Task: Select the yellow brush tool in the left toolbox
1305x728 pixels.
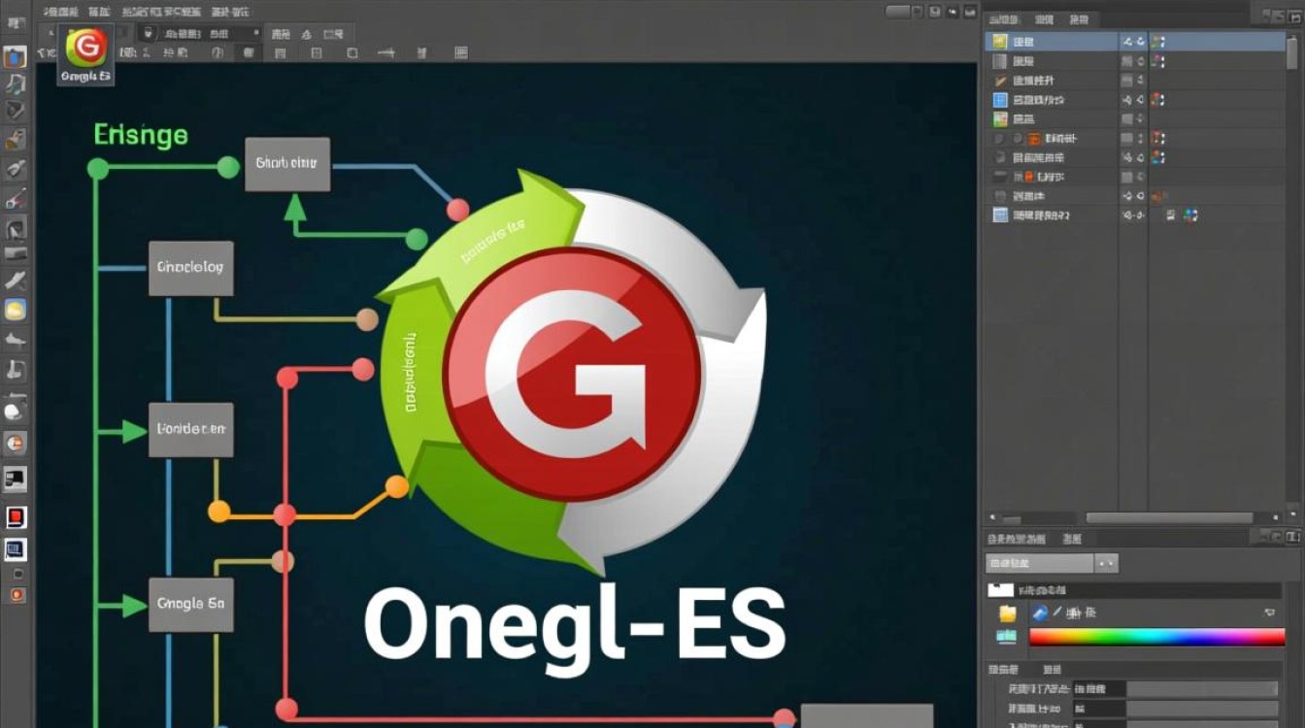Action: click(x=15, y=311)
